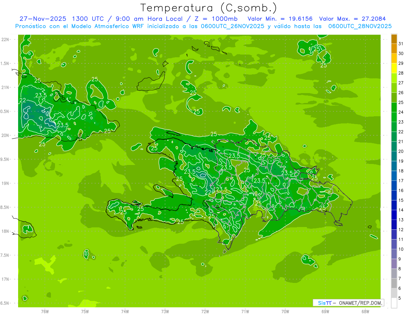Click the "22N" latitude axis label

pyautogui.click(x=5, y=40)
